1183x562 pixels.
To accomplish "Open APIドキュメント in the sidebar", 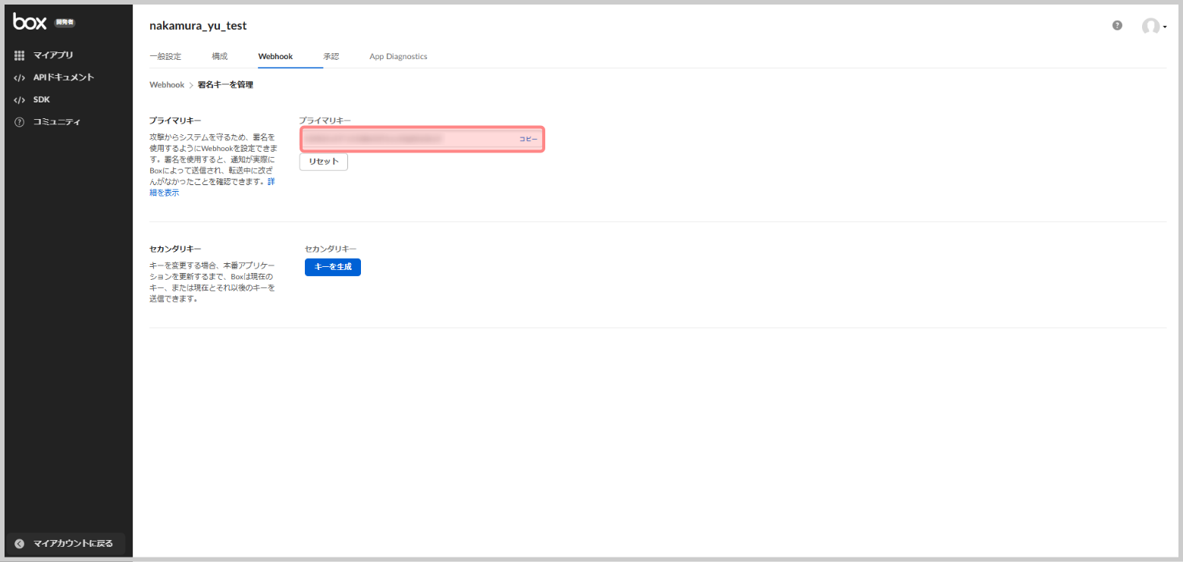I will tap(64, 77).
